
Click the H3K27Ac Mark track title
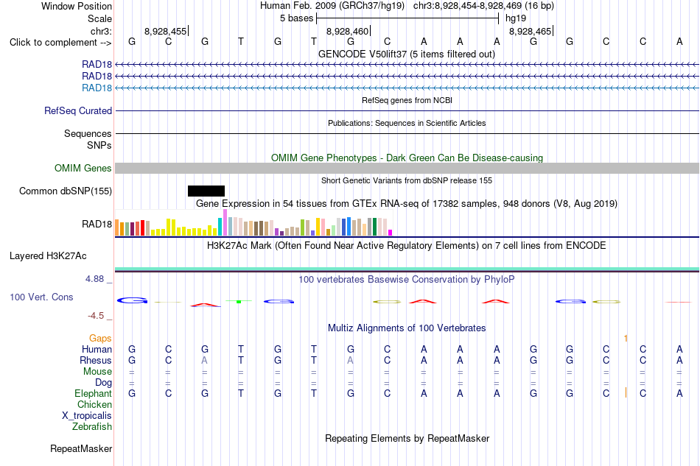[407, 245]
